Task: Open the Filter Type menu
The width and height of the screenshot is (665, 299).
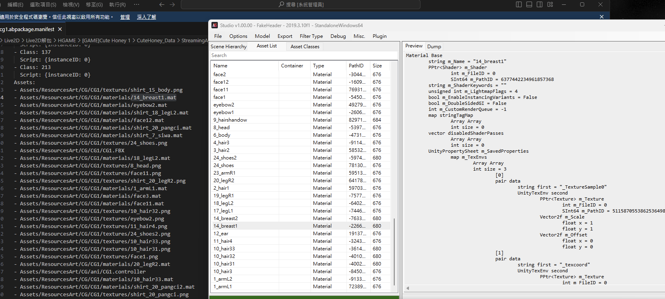Action: tap(311, 36)
